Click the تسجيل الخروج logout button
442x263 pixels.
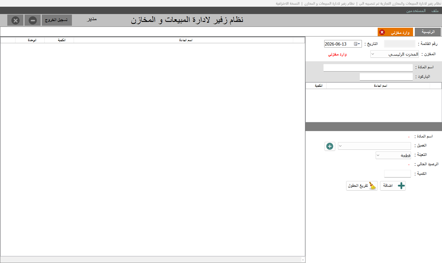pos(57,20)
